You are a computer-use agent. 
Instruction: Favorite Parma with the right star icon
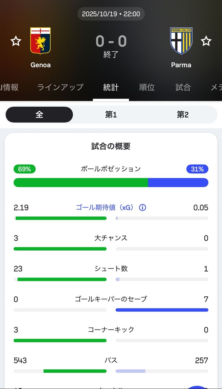tap(206, 41)
